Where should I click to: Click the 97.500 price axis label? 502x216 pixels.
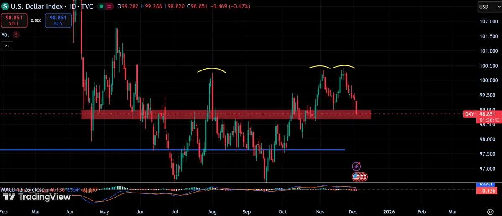click(x=488, y=154)
